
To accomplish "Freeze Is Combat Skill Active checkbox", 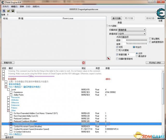I will tap(11, 132).
